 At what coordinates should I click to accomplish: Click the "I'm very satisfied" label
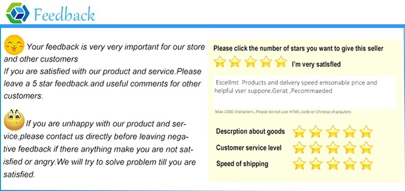coord(316,64)
